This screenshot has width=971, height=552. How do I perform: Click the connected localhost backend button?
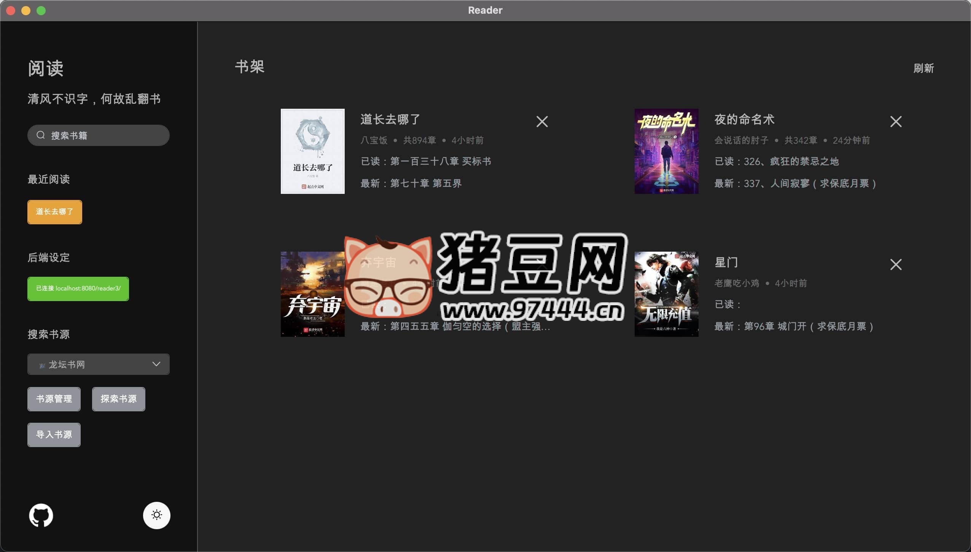(78, 289)
